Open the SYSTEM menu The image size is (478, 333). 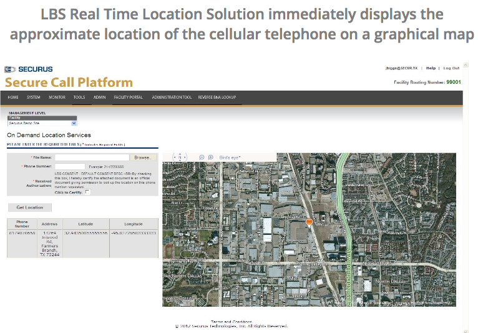(x=34, y=97)
